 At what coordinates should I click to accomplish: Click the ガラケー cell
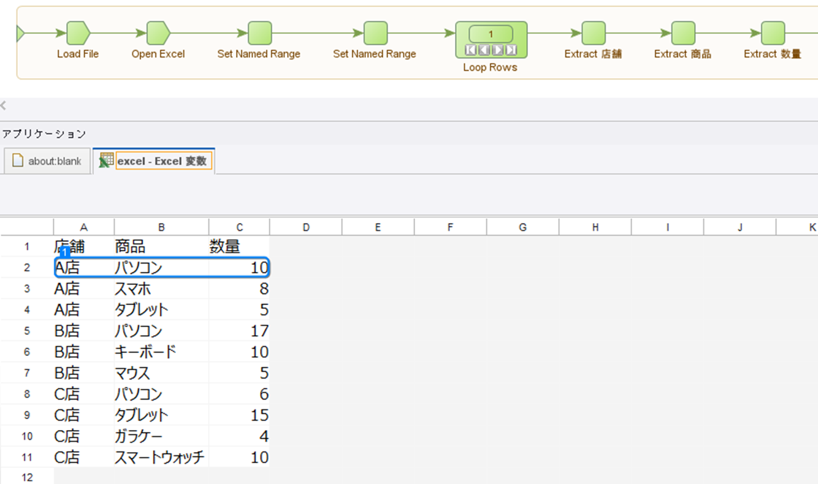[161, 436]
